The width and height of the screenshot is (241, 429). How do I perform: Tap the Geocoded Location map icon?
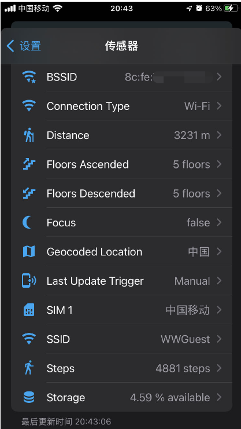tap(29, 252)
